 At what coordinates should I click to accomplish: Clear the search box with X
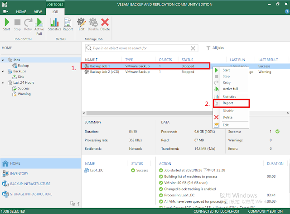[x=193, y=48]
